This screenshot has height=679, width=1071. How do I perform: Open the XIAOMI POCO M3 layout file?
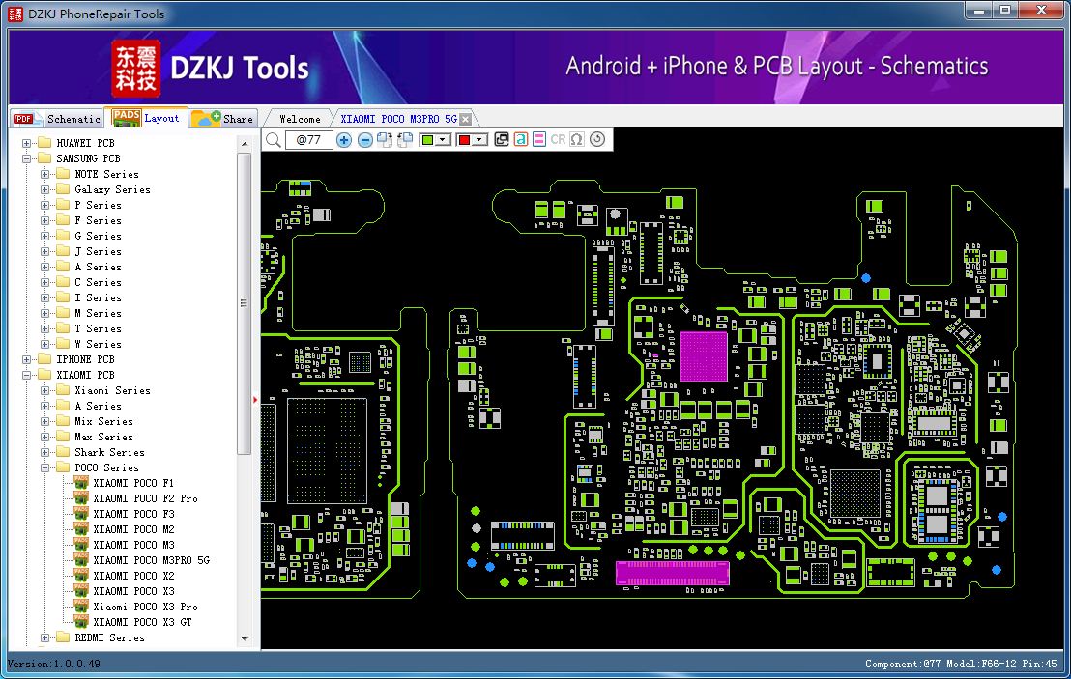[133, 546]
